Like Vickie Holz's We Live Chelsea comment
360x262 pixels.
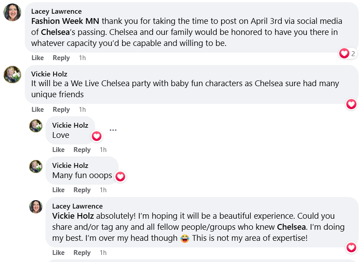(x=38, y=110)
